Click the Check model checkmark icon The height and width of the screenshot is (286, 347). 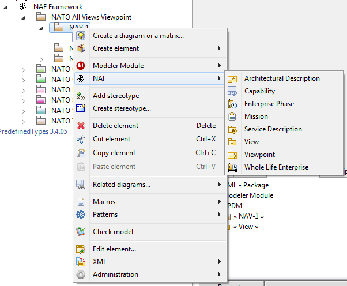point(81,232)
